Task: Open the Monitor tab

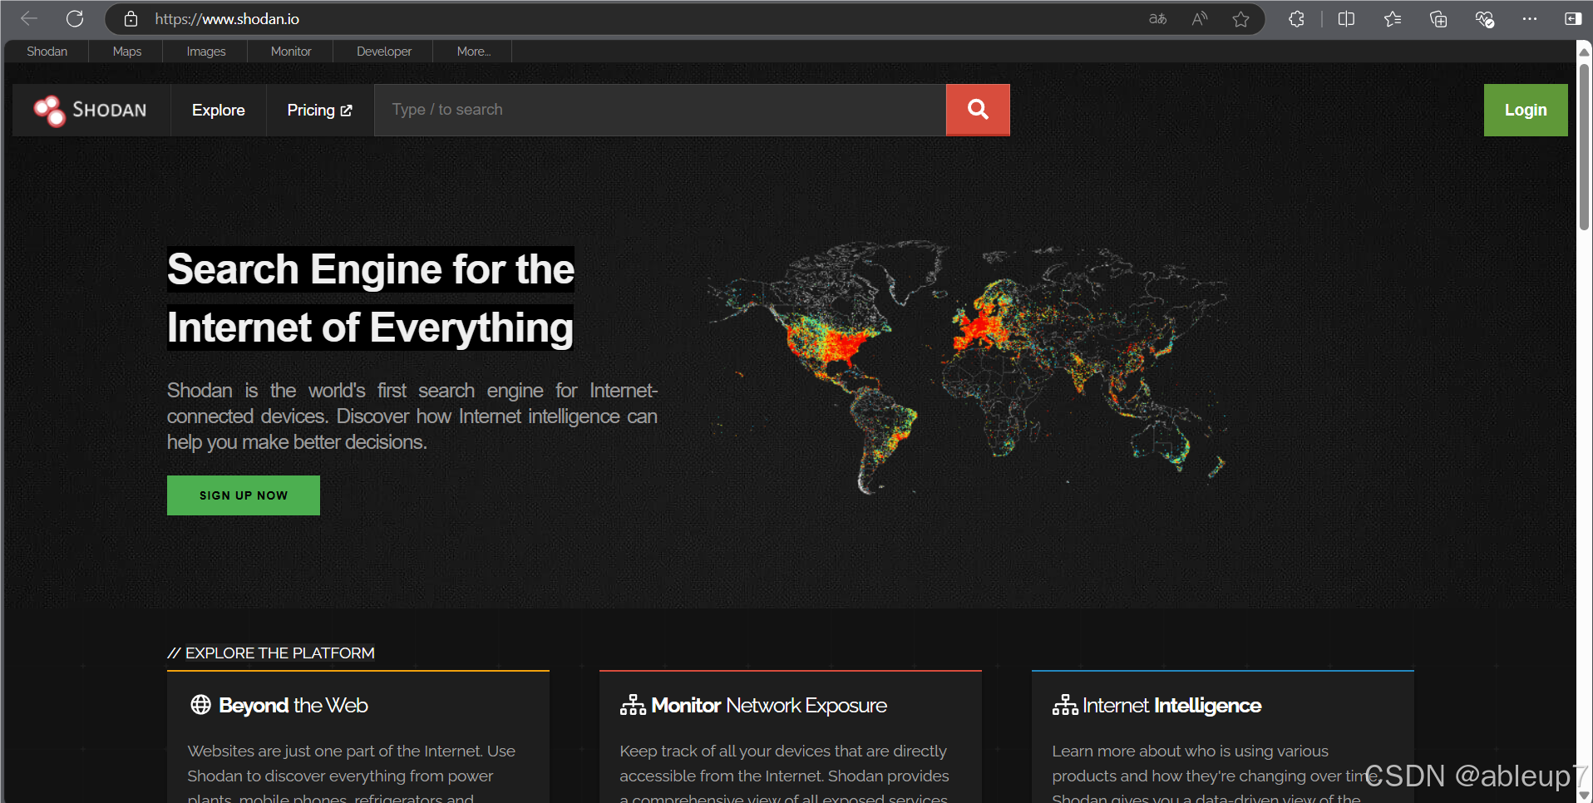Action: (291, 52)
